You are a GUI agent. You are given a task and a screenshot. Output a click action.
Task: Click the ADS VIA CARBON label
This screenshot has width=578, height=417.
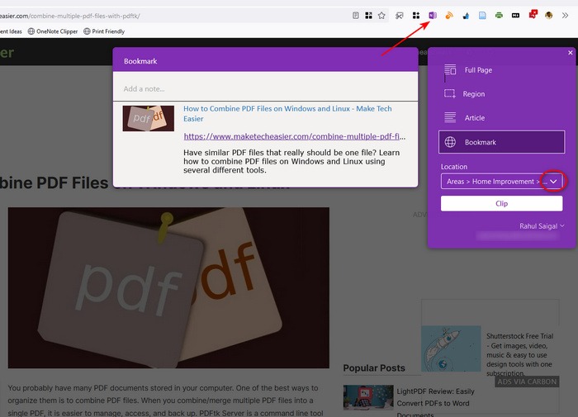(x=527, y=381)
